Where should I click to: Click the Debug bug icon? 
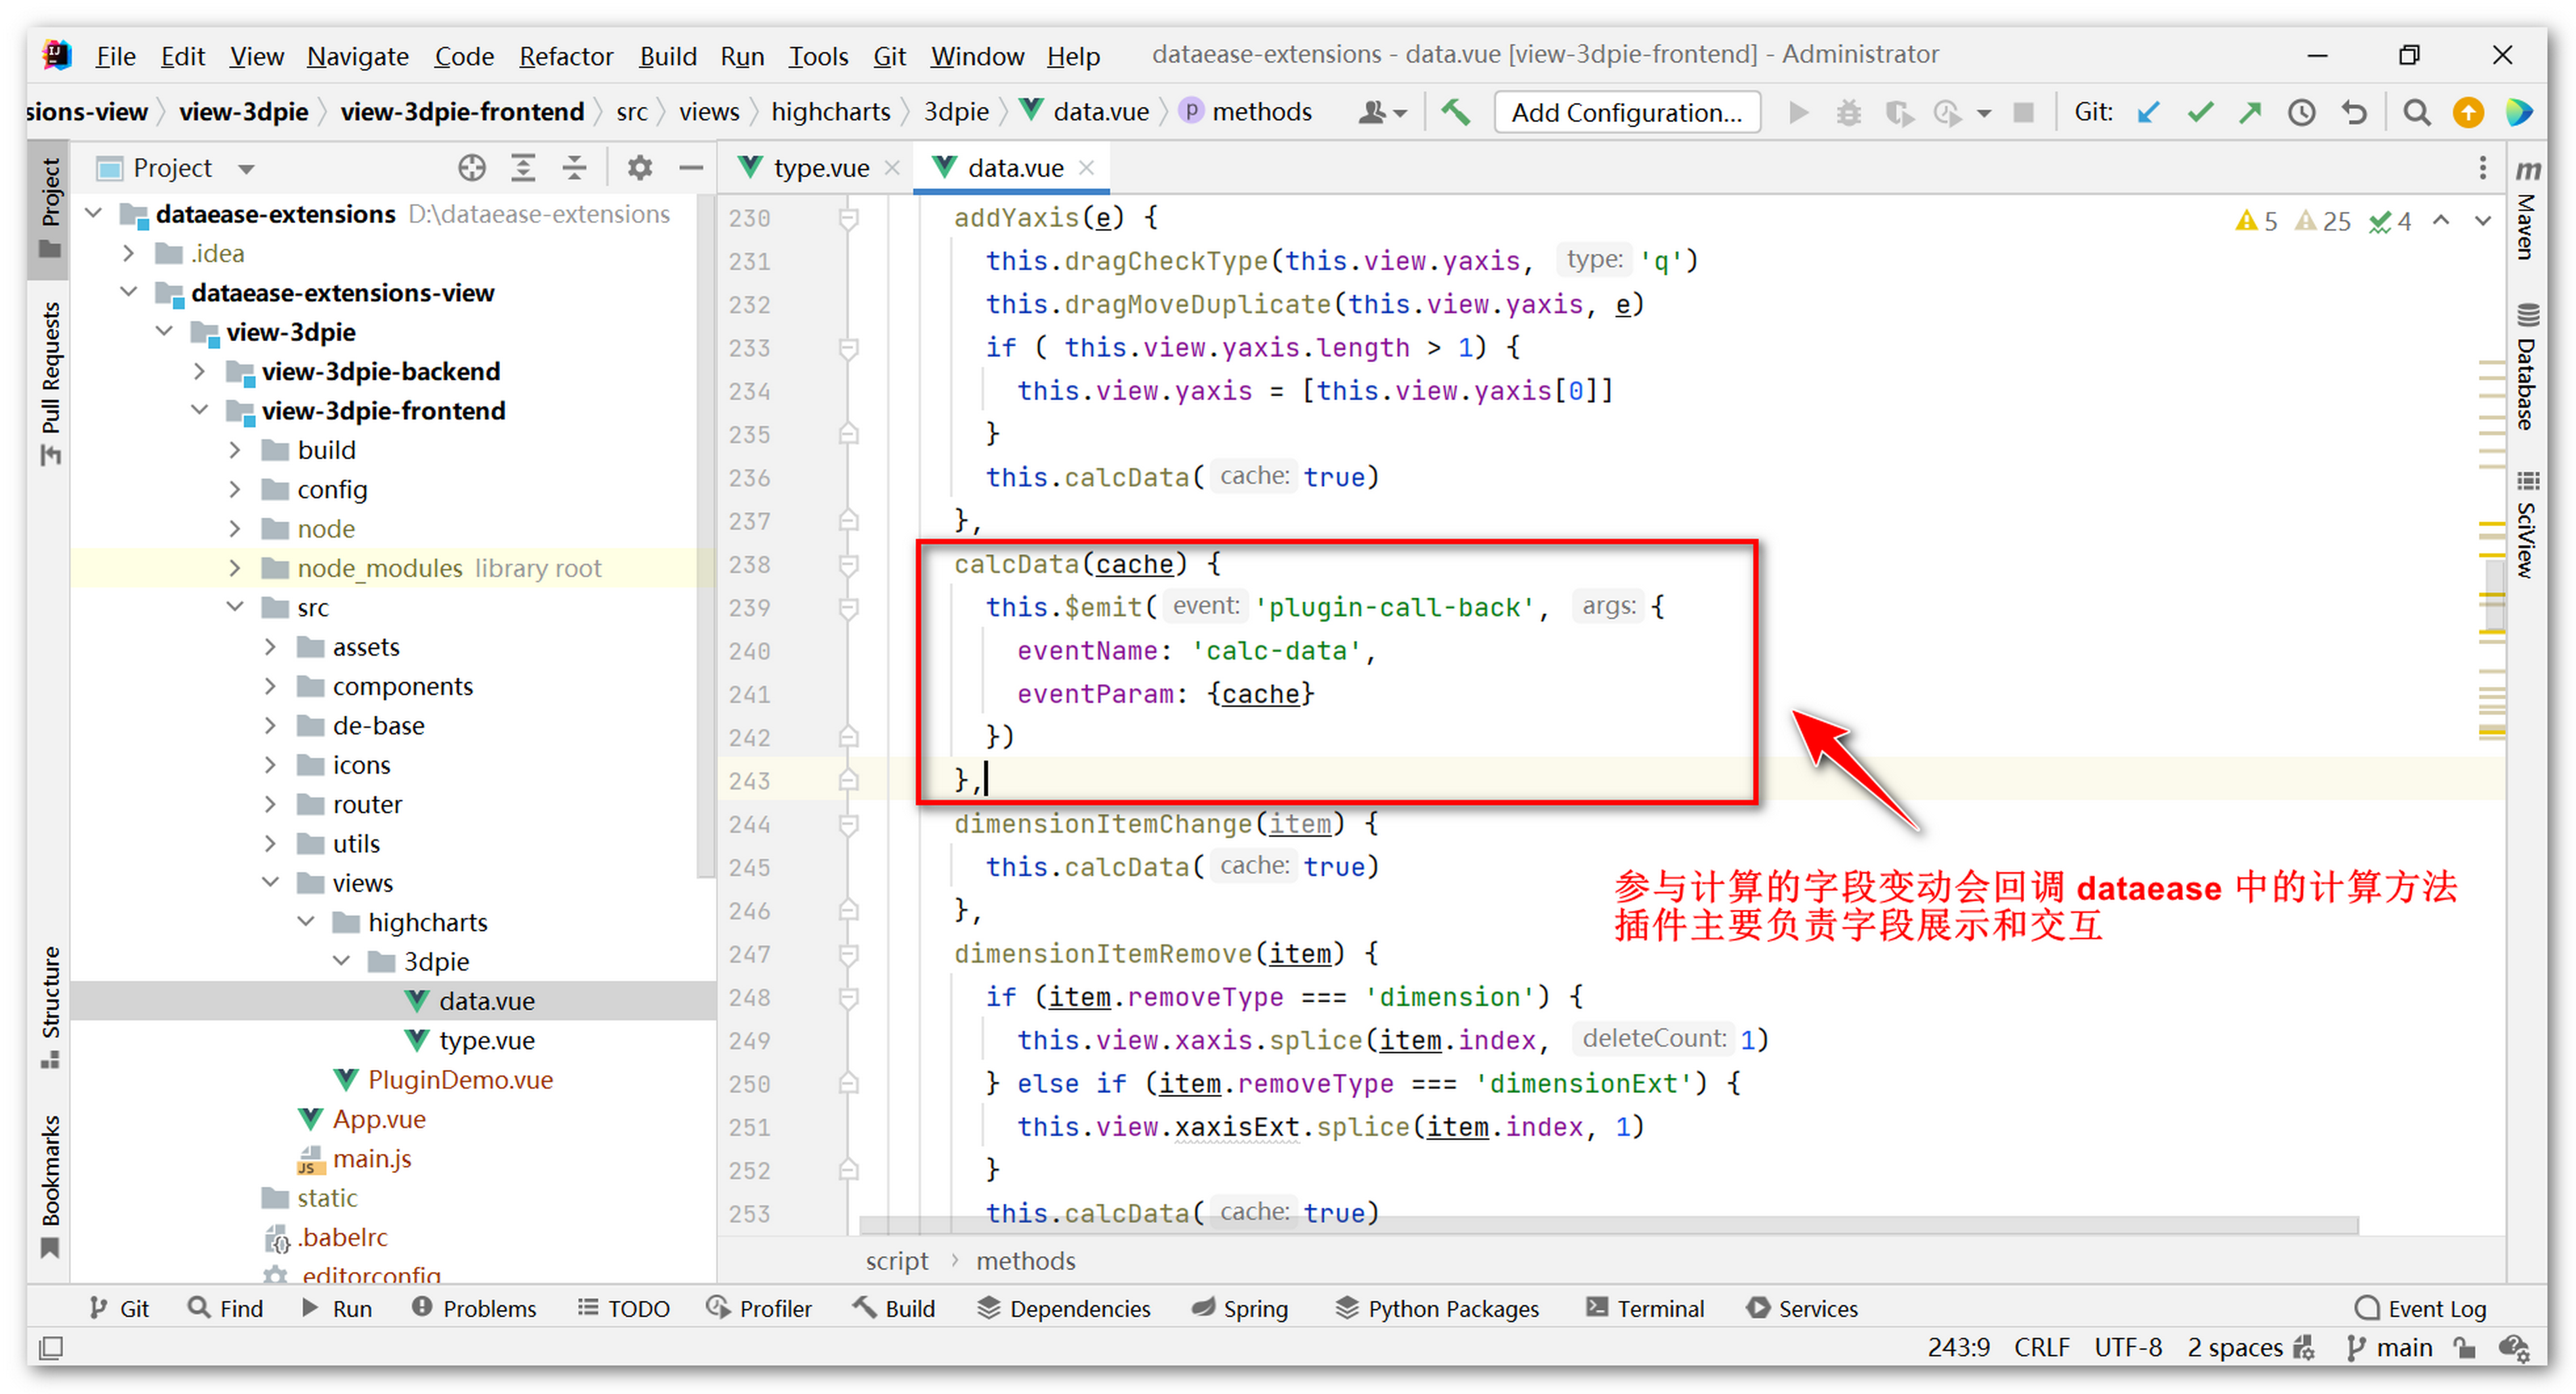click(x=1848, y=112)
